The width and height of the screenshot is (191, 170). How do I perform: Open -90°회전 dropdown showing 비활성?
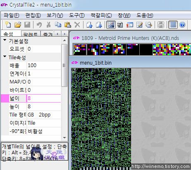(x=44, y=131)
